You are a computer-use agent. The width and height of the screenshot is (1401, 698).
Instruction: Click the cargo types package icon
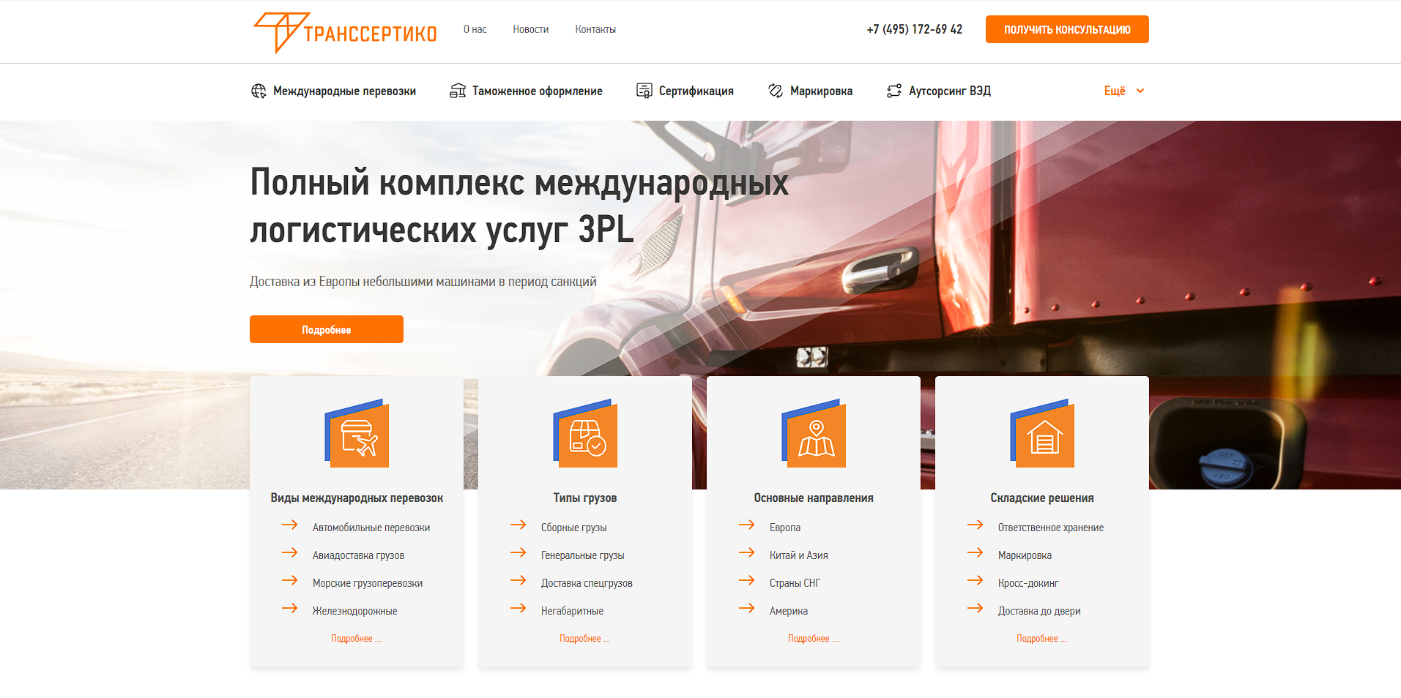click(x=586, y=435)
